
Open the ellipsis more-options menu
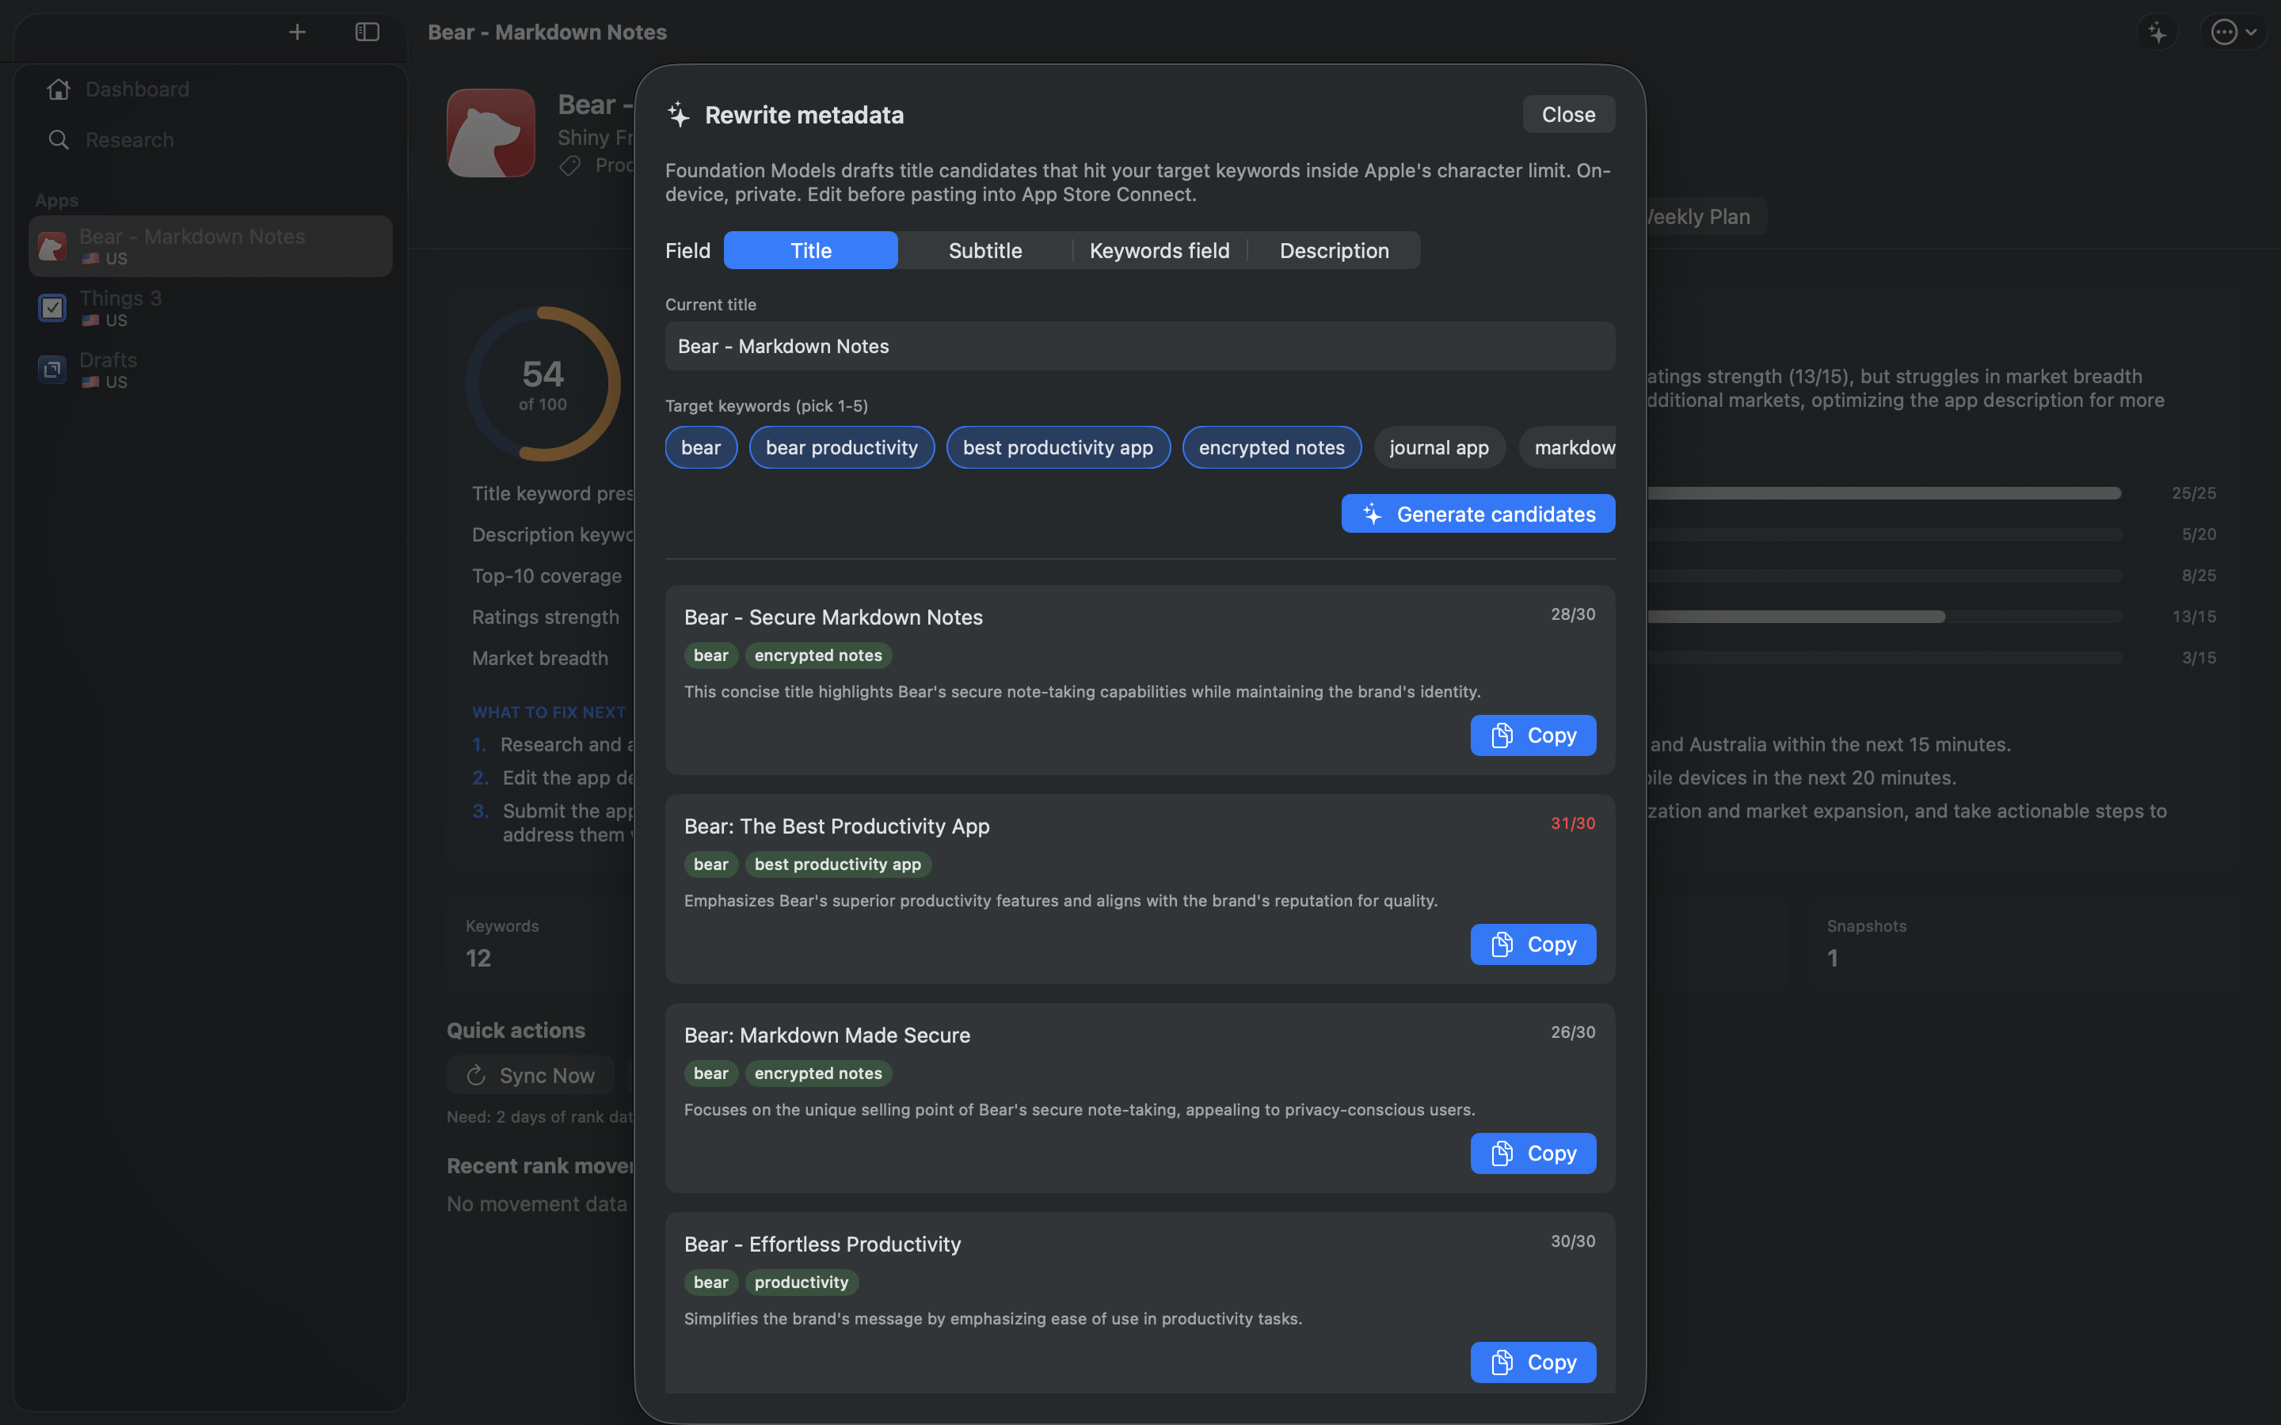2233,32
